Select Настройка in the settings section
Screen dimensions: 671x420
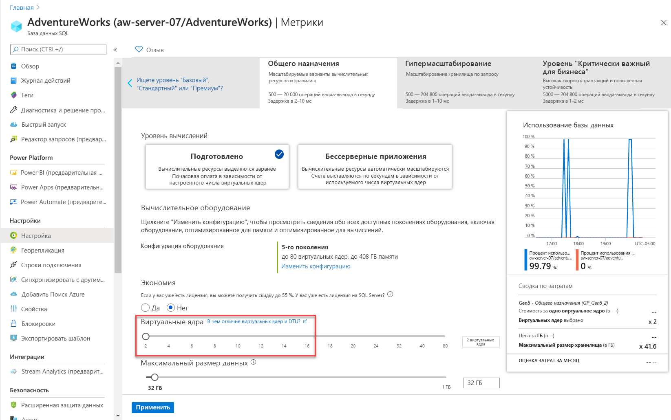(57, 235)
